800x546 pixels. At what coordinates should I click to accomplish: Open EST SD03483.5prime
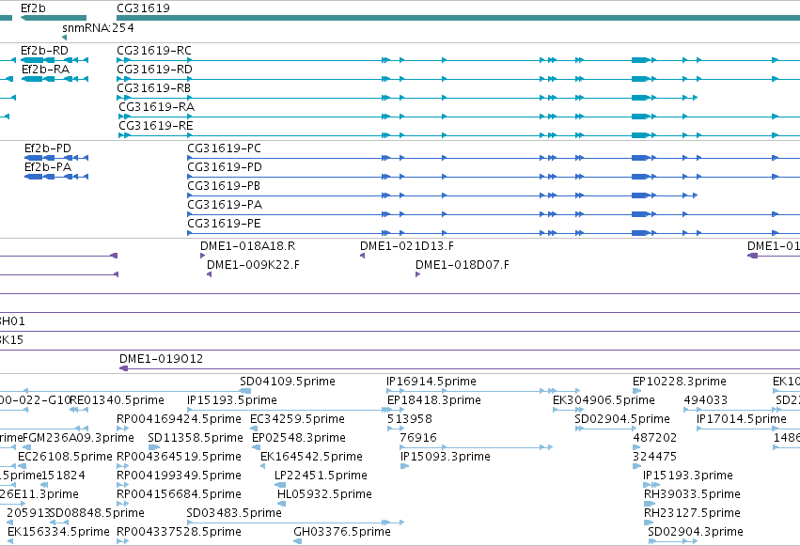234,513
